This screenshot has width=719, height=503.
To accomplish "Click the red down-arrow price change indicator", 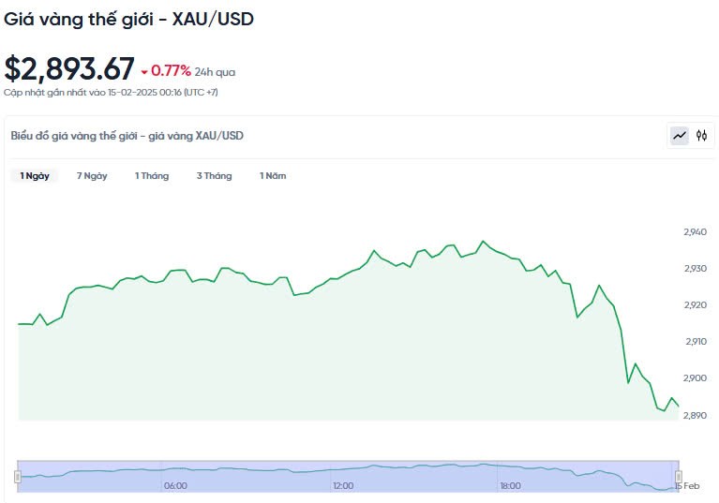I will click(x=144, y=71).
